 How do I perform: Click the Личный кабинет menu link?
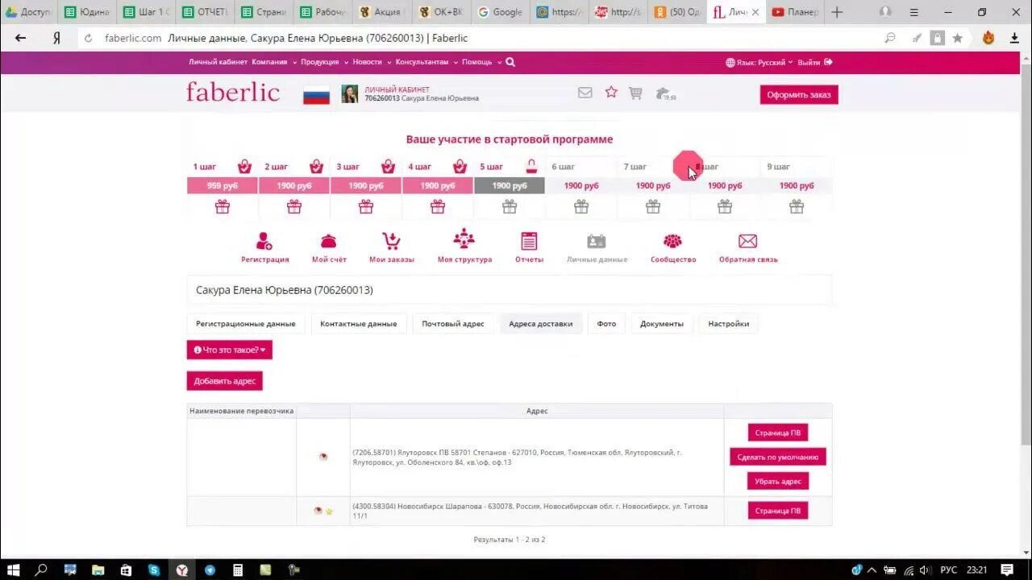[218, 62]
